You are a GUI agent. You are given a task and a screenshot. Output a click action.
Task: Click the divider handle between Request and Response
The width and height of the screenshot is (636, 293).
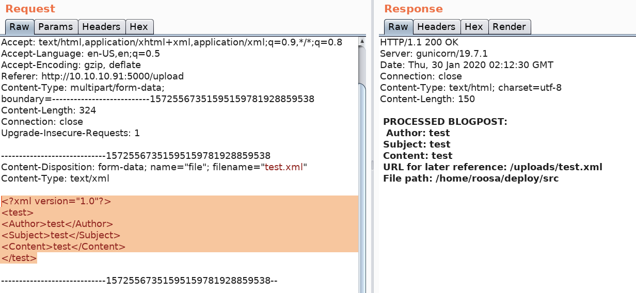372,165
